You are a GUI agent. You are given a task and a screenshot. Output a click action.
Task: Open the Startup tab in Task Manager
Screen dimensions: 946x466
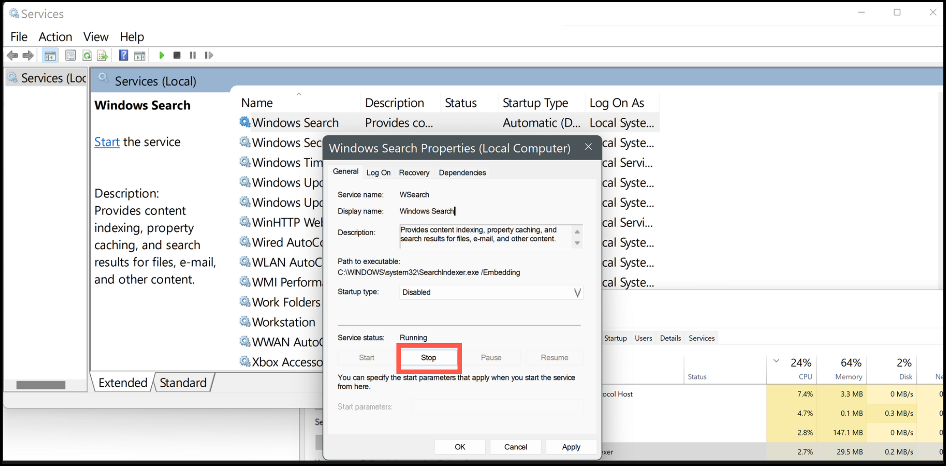pyautogui.click(x=615, y=338)
